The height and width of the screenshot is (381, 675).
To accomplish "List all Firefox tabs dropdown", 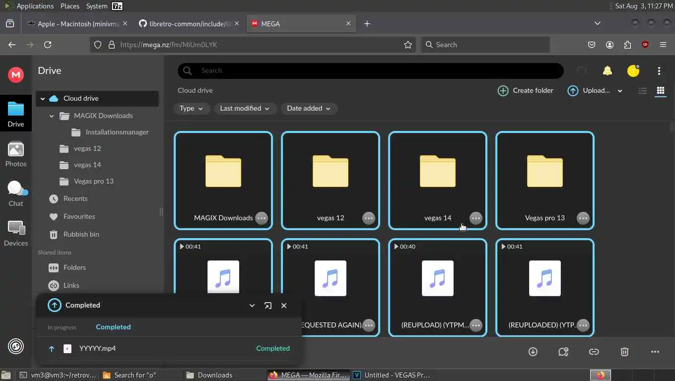I will [x=598, y=23].
